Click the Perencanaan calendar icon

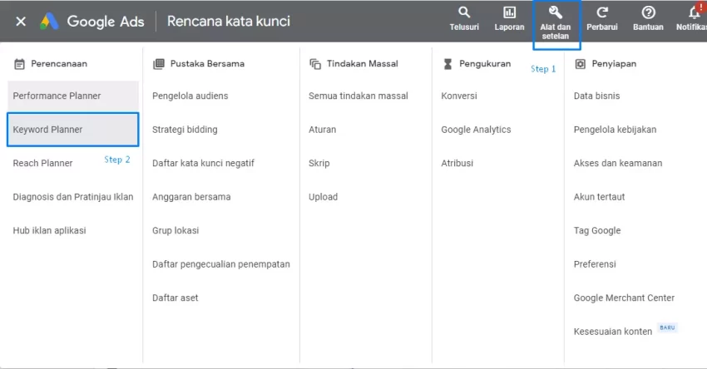[x=19, y=64]
